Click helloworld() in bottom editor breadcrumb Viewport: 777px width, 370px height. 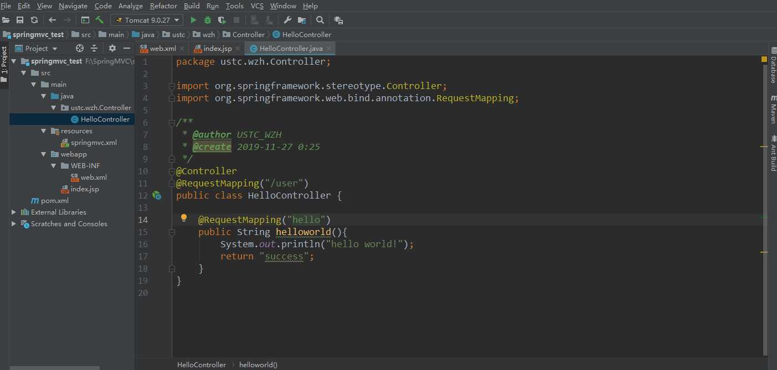click(x=258, y=365)
